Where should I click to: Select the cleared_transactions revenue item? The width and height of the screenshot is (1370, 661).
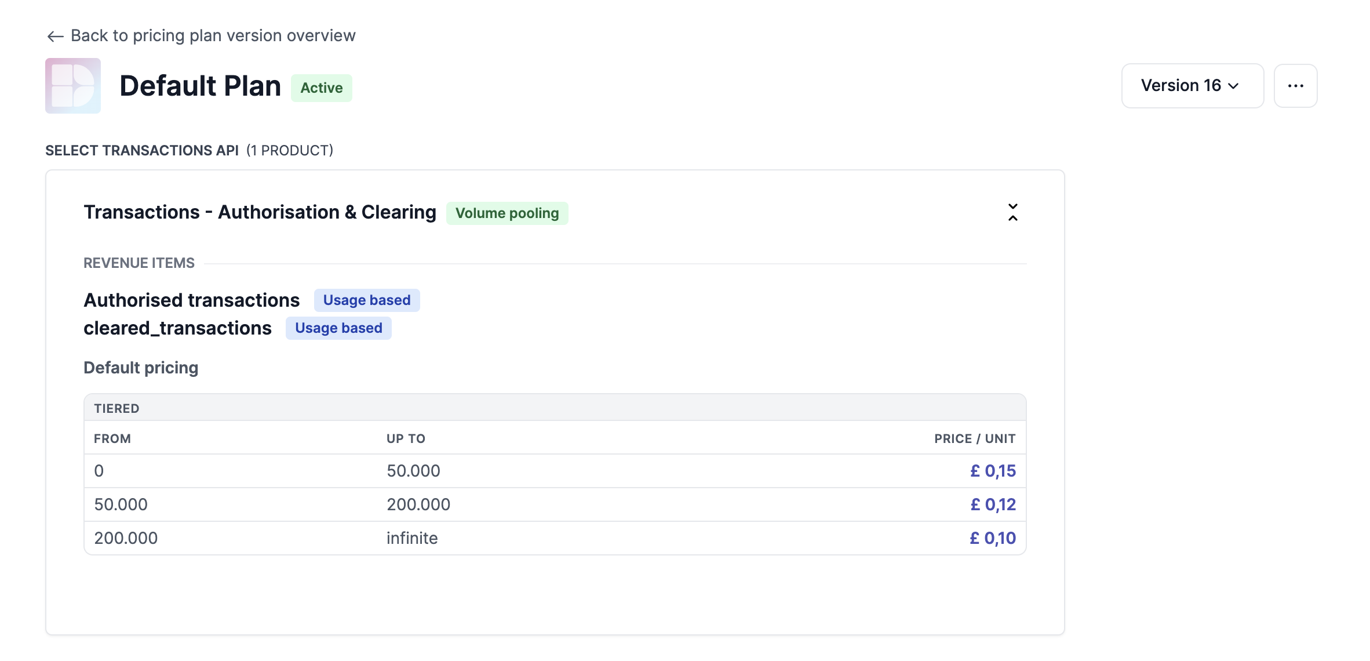tap(177, 328)
